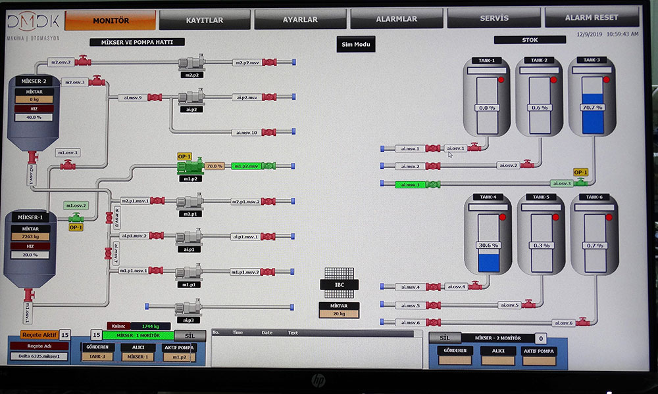Click the valve below the m1.osv.3 label
The image size is (658, 394).
click(x=68, y=165)
